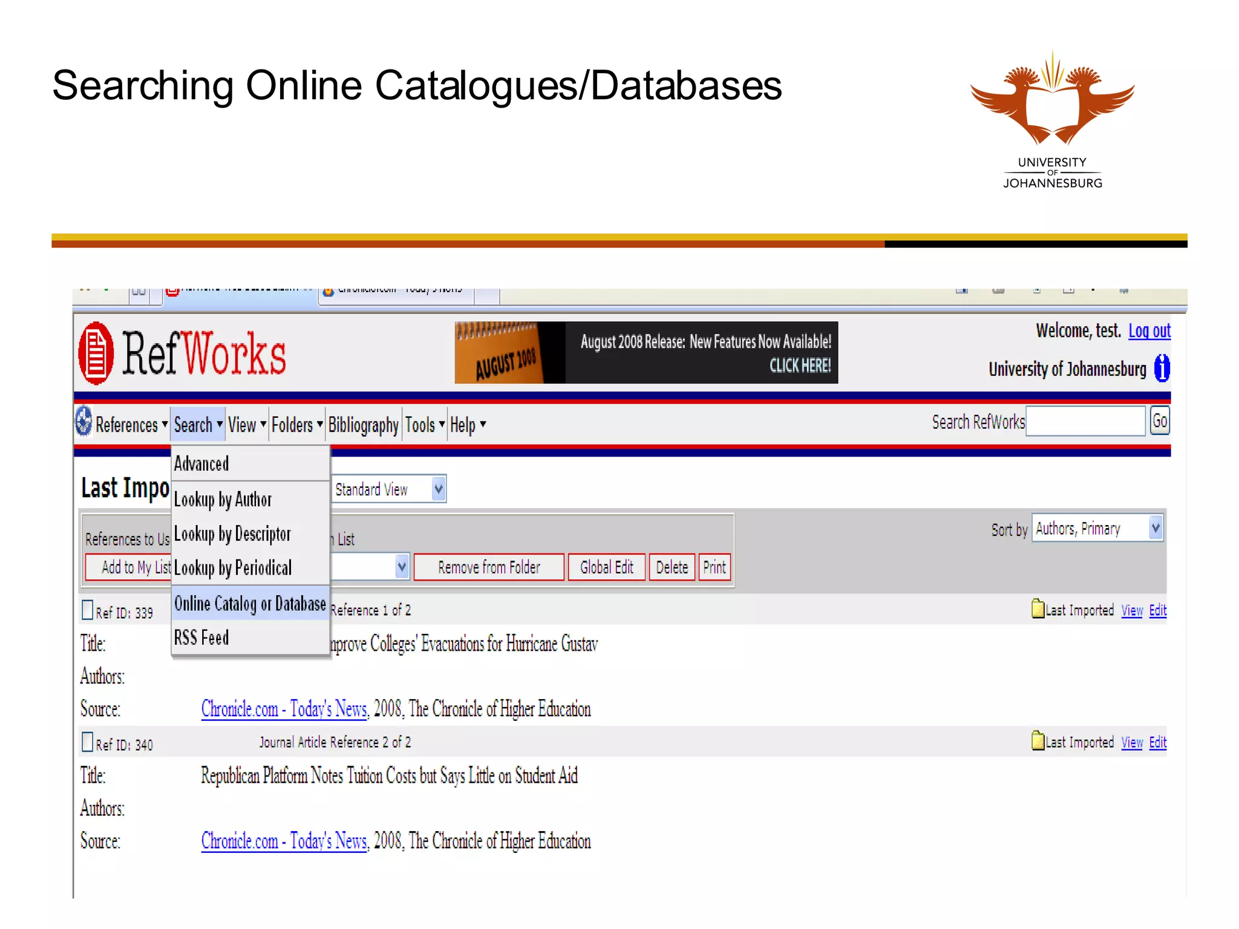Click Remove from Folder button
Image resolution: width=1239 pixels, height=929 pixels.
(489, 567)
